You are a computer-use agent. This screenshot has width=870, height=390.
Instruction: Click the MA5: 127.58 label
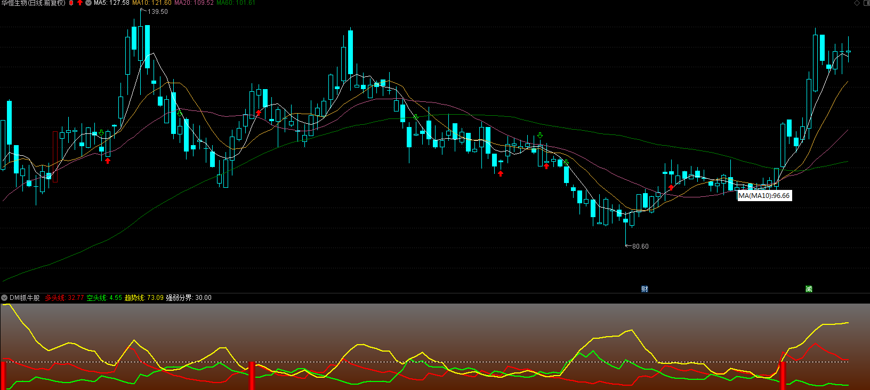point(111,3)
